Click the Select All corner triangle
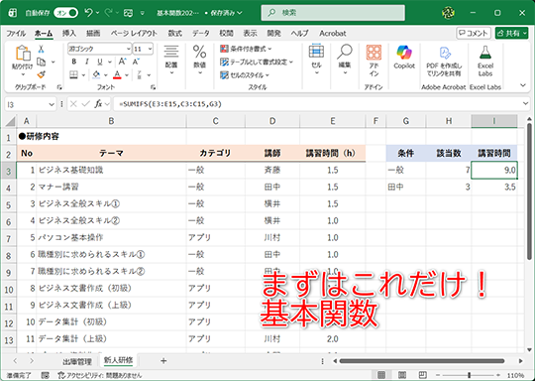This screenshot has height=381, width=535. [10, 121]
